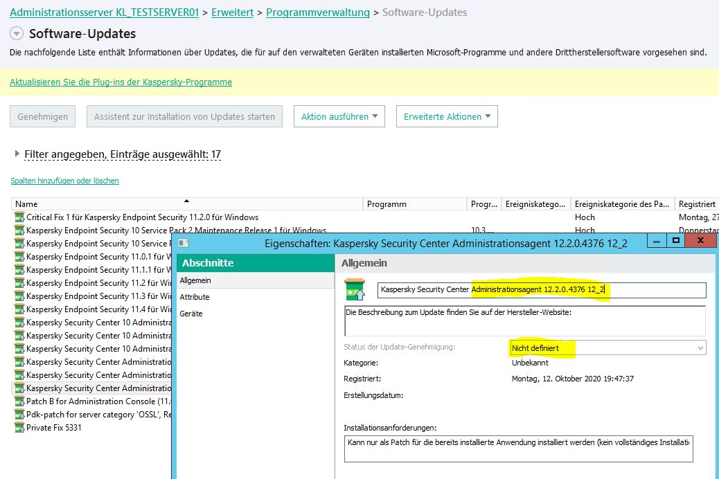Image resolution: width=719 pixels, height=479 pixels.
Task: Open the Erweiterte Aktionen dropdown
Action: [447, 116]
